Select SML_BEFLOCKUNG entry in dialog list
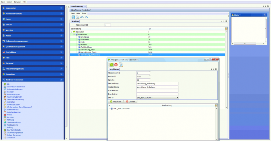This screenshot has width=271, height=141. coord(121,108)
